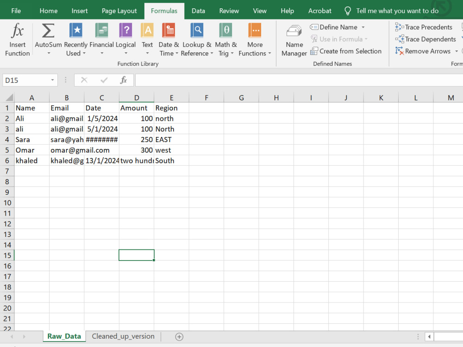
Task: Switch to the View tab
Action: (260, 11)
